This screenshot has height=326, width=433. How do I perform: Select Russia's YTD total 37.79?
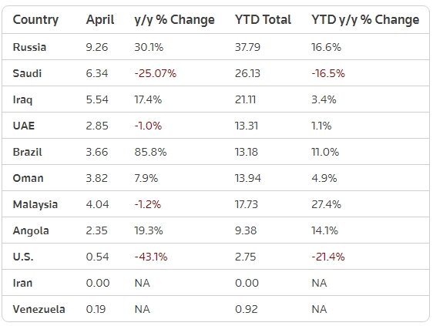point(247,47)
